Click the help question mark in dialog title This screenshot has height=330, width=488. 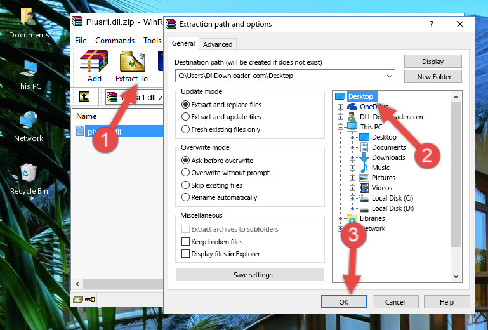point(432,24)
